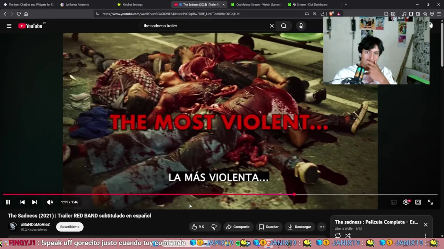
Task: Switch to ChatBot and Widgets tab
Action: coord(28,4)
